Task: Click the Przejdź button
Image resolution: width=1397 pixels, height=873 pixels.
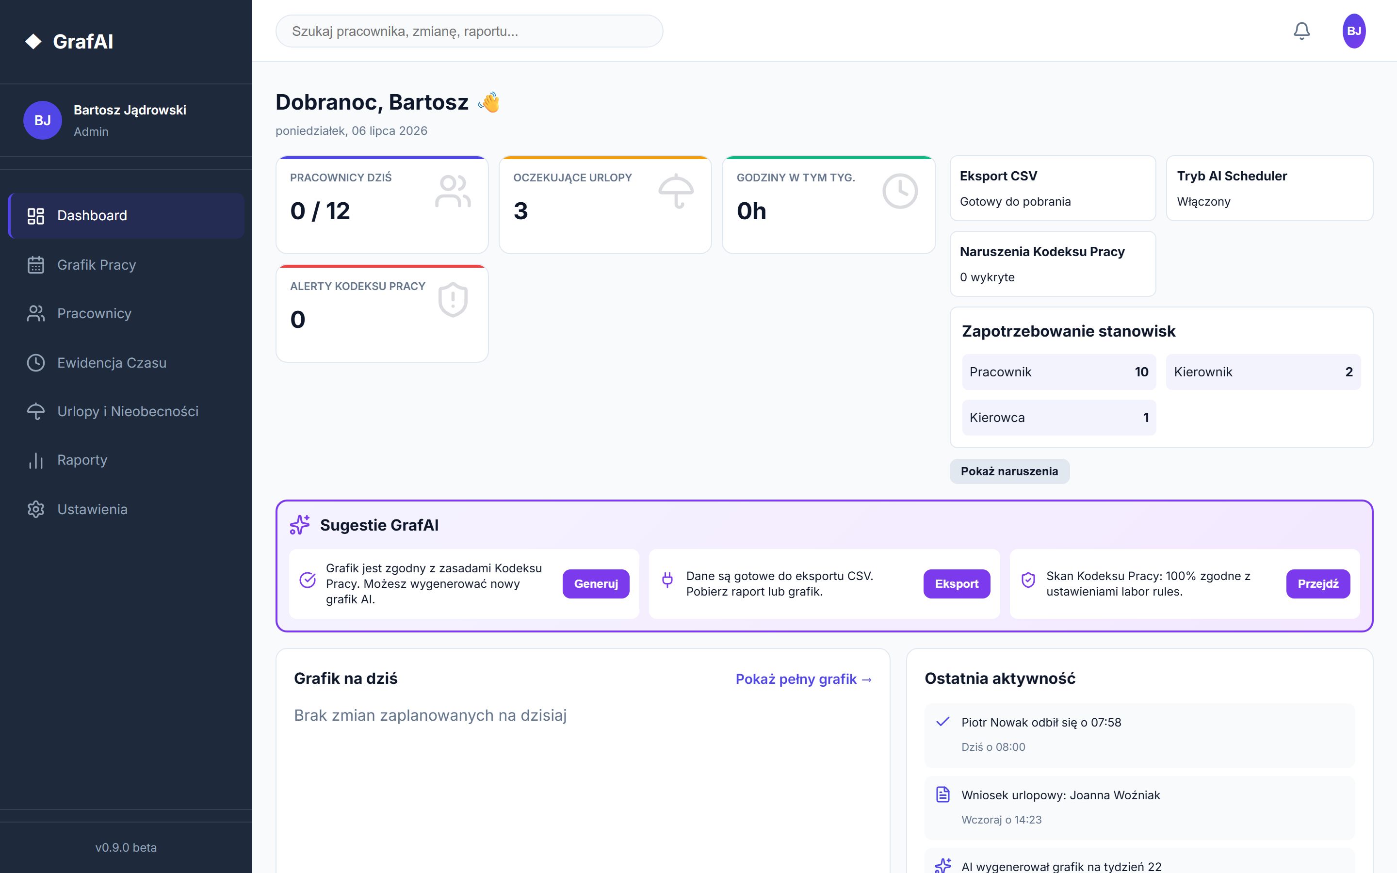Action: pyautogui.click(x=1318, y=584)
